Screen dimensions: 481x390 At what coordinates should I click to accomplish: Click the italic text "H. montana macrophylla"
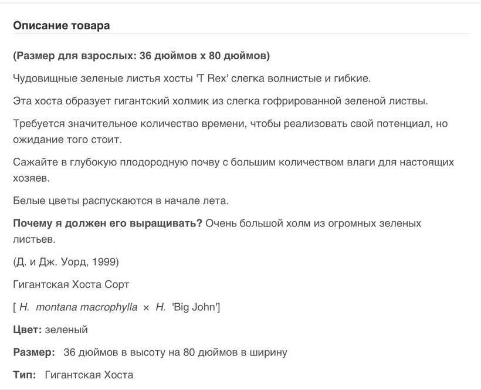[x=79, y=307]
